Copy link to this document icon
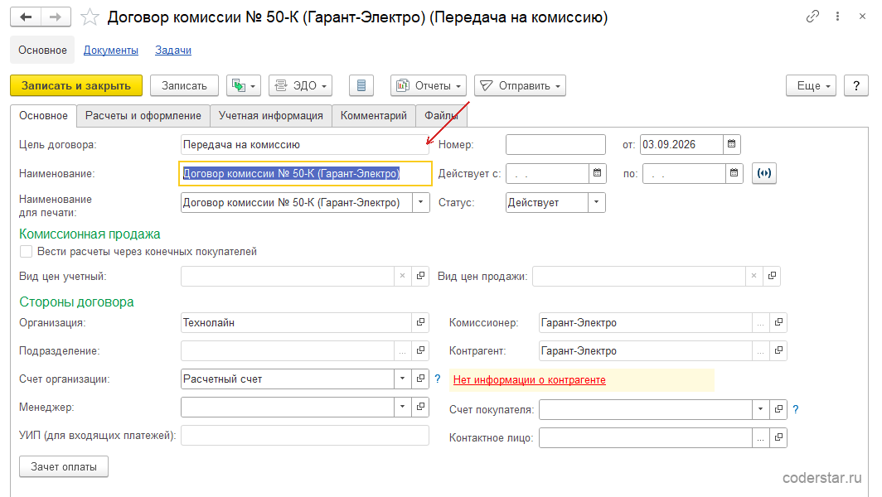Screen dimensions: 882x497 [812, 17]
